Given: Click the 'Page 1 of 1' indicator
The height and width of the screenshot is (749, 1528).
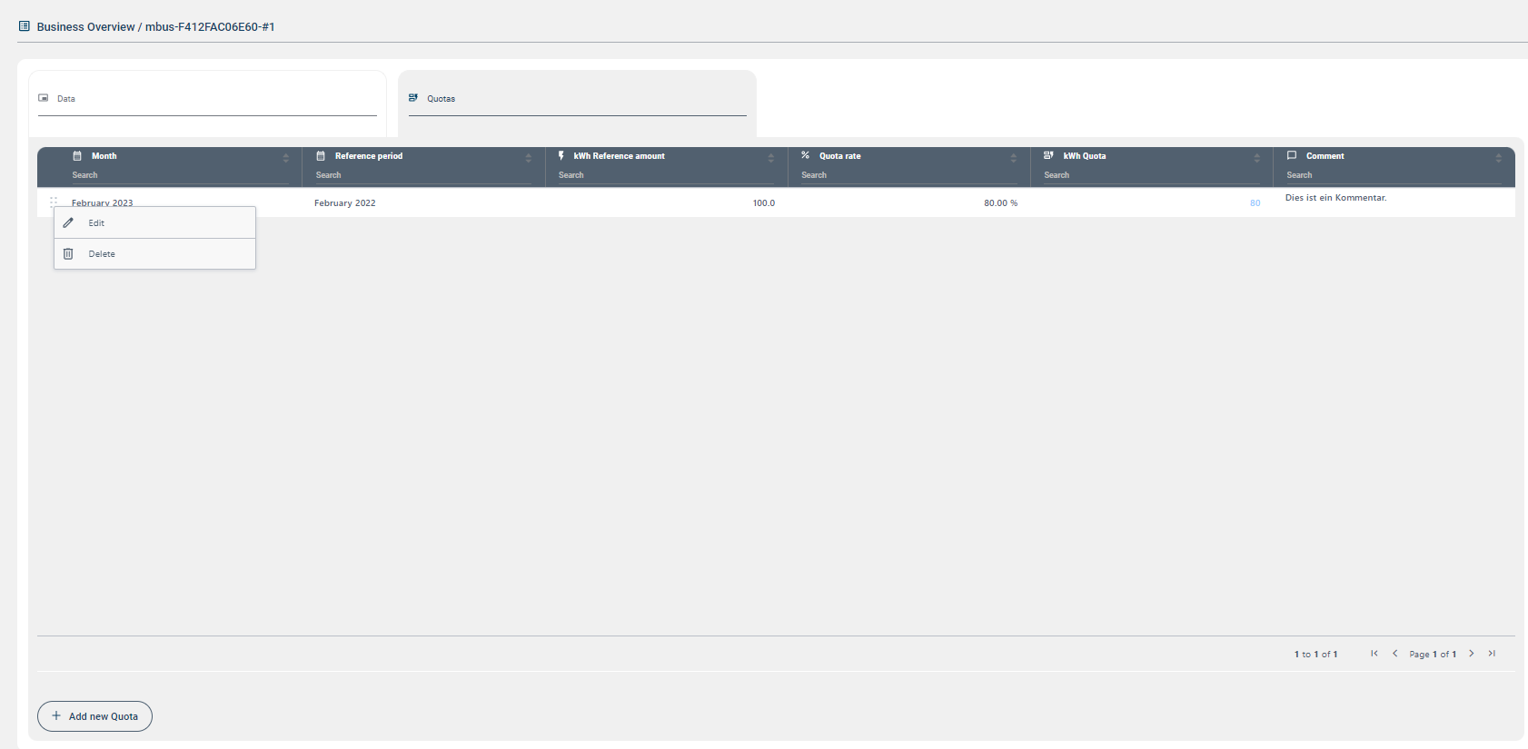Looking at the screenshot, I should [x=1433, y=655].
